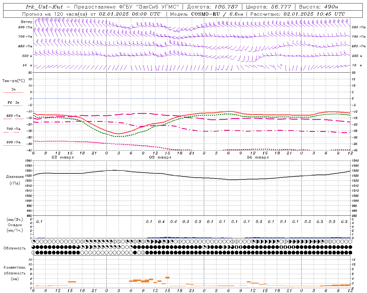Screen dimensions: 367x293
Task: Click the elevation value Высота: 490м
Action: click(x=319, y=7)
